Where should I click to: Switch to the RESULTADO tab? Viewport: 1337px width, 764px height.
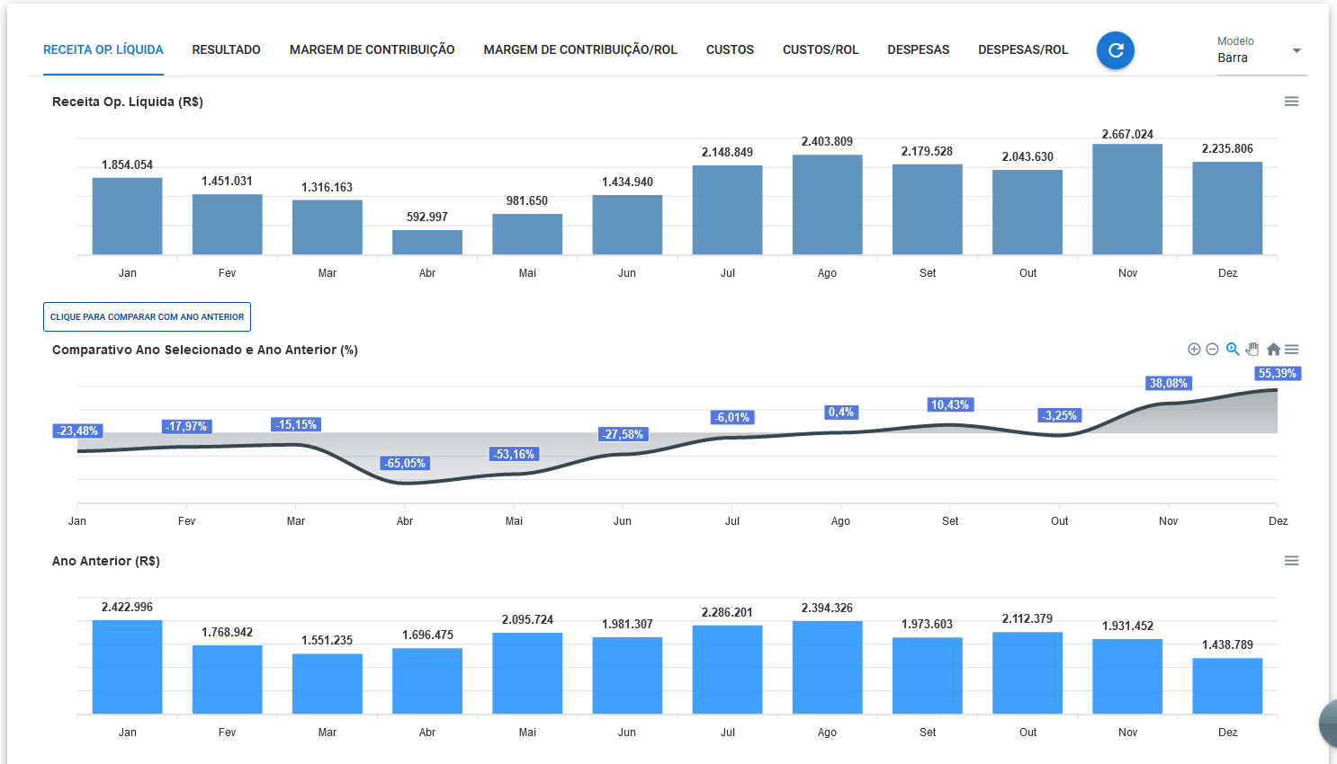pos(226,50)
